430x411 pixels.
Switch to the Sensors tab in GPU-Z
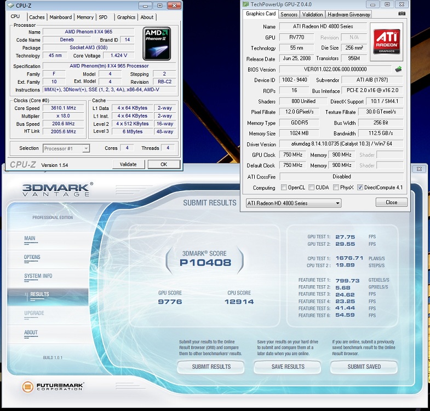[x=289, y=15]
